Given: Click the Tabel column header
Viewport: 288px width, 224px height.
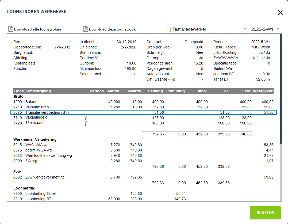Looking at the screenshot, I should pyautogui.click(x=202, y=91).
